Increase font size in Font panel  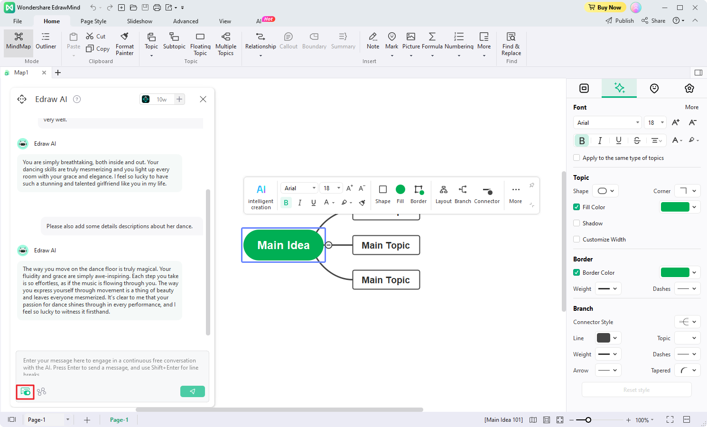coord(676,122)
